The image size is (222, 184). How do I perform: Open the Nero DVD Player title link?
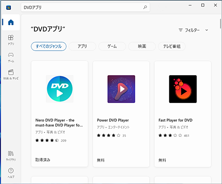tap(59, 123)
